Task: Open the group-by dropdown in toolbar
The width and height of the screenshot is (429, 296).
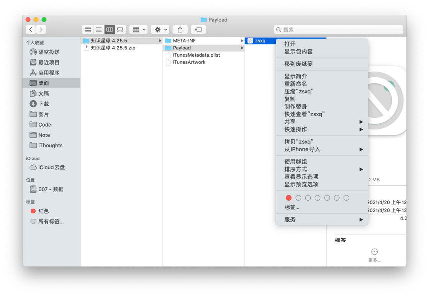Action: (x=139, y=29)
